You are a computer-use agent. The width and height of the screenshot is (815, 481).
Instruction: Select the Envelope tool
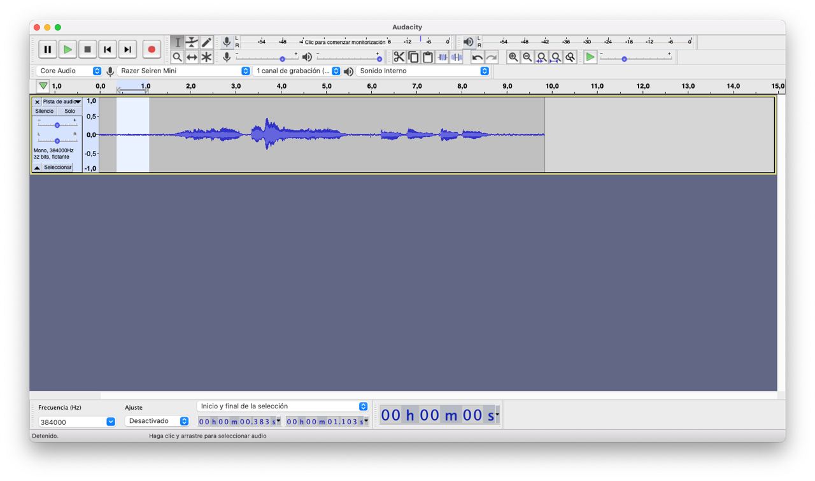click(x=192, y=42)
